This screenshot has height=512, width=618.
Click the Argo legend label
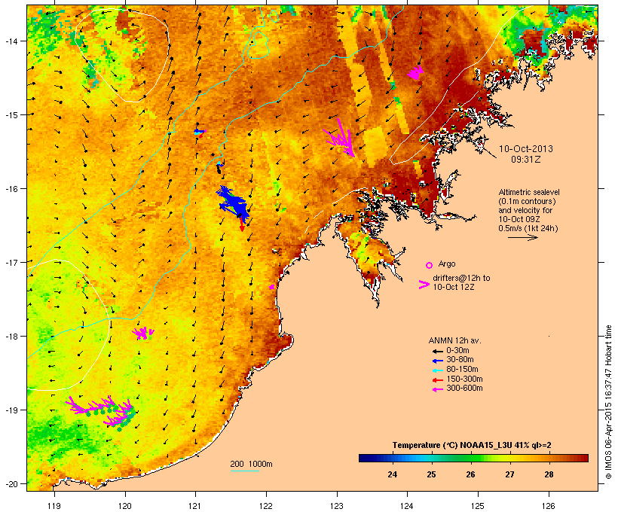coord(447,264)
